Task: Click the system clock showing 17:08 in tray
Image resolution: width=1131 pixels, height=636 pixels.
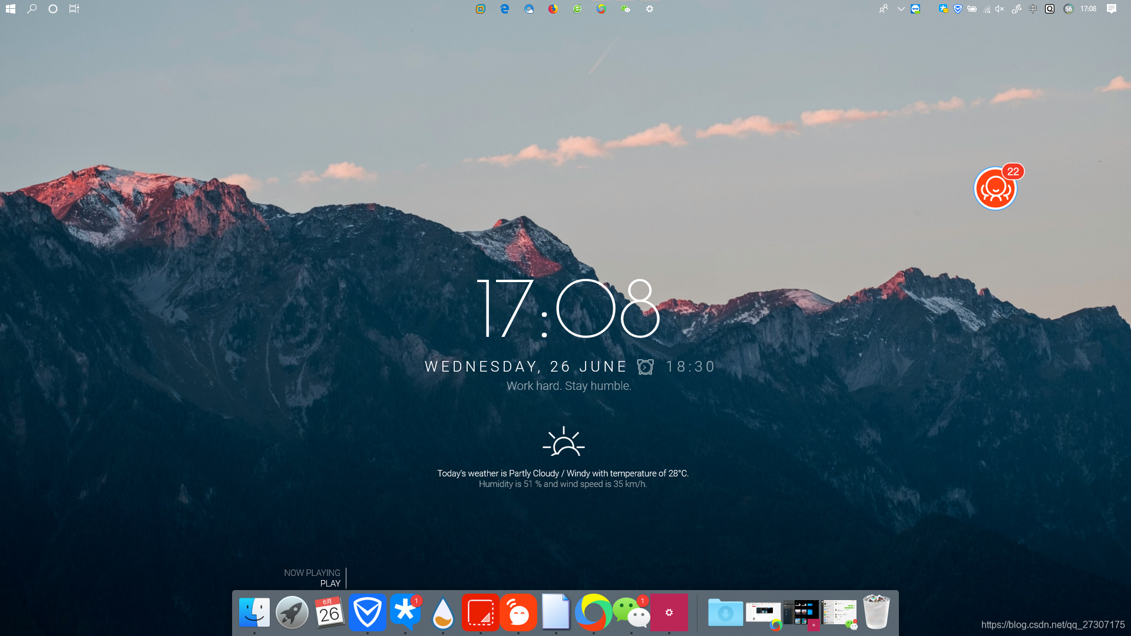Action: coord(1088,9)
